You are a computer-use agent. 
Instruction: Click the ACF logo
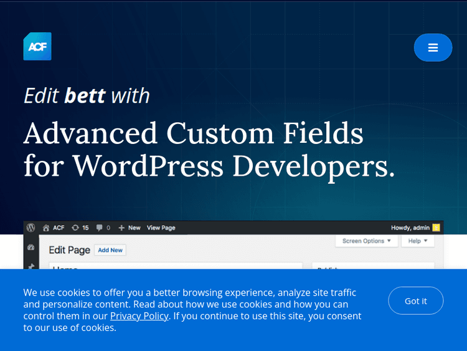tap(37, 46)
